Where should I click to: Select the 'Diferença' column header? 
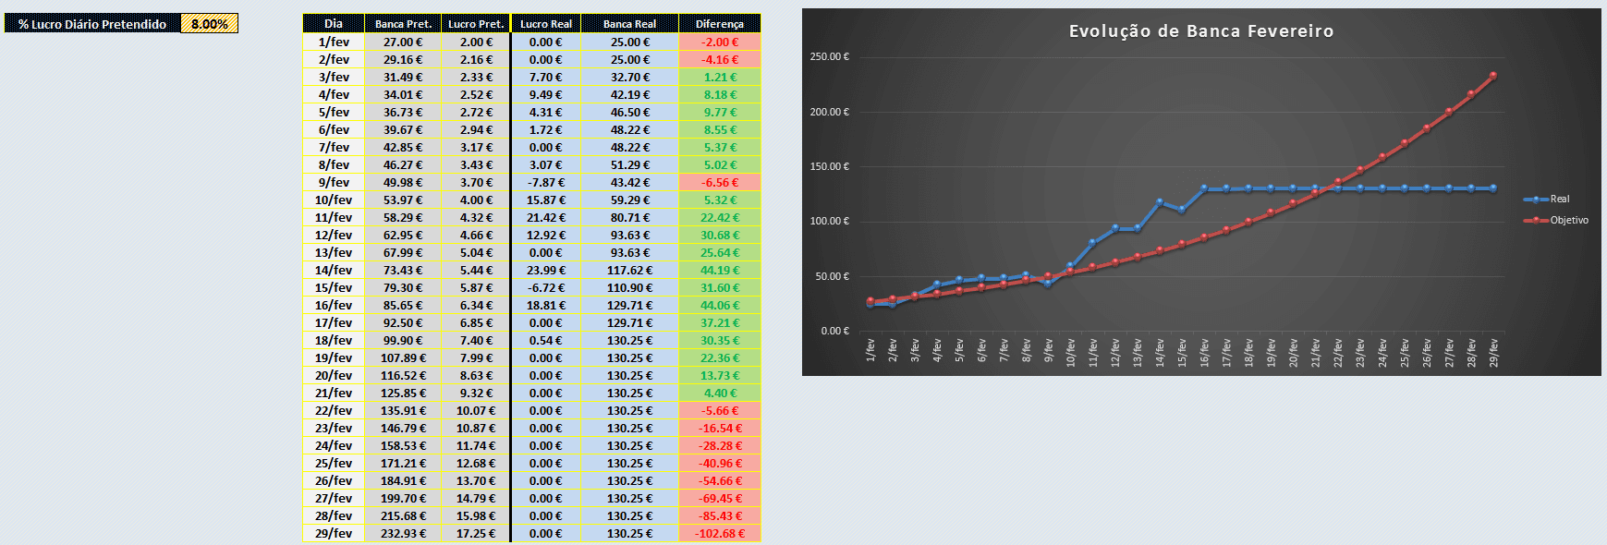[719, 23]
